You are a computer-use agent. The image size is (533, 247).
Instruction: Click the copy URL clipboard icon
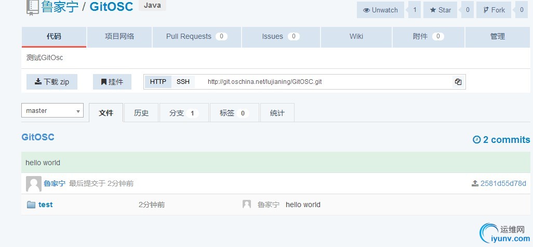(x=458, y=82)
